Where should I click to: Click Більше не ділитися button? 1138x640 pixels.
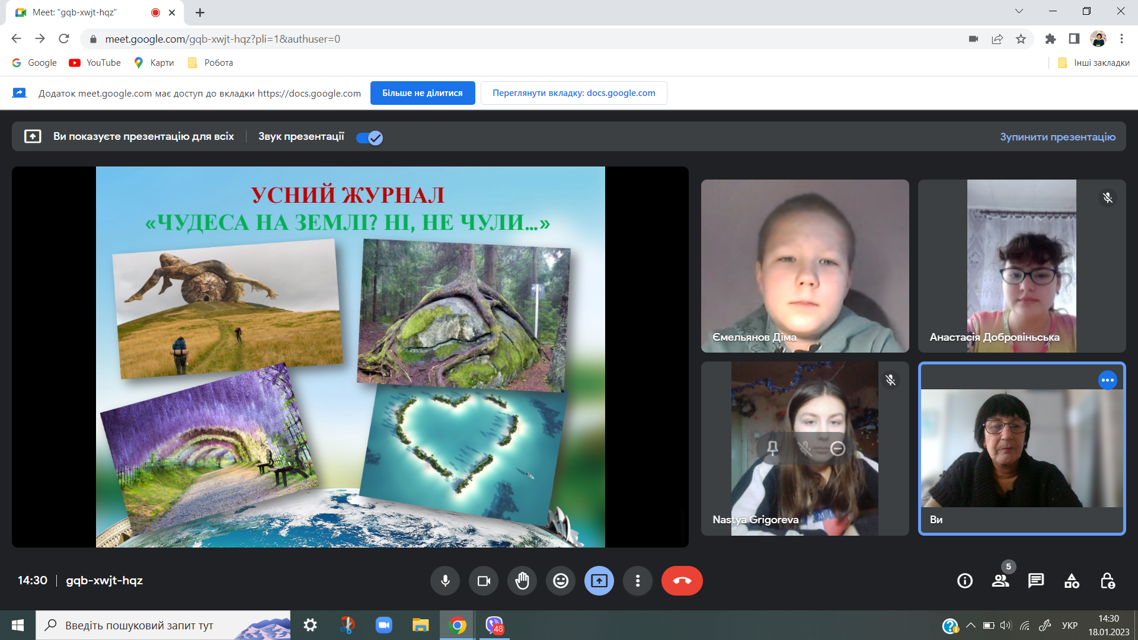(x=423, y=93)
